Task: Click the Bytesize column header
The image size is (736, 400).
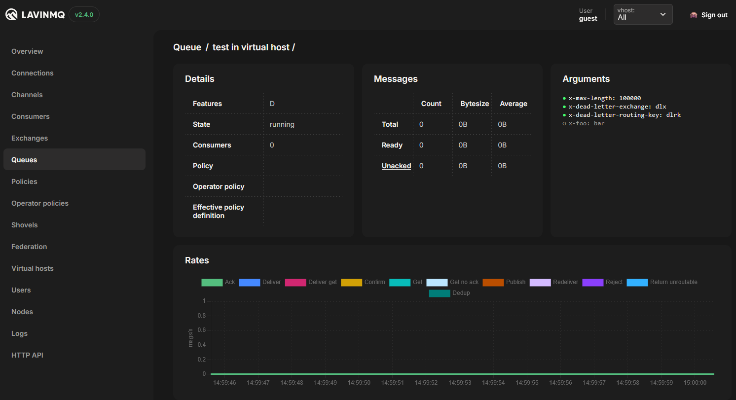Action: (x=475, y=104)
